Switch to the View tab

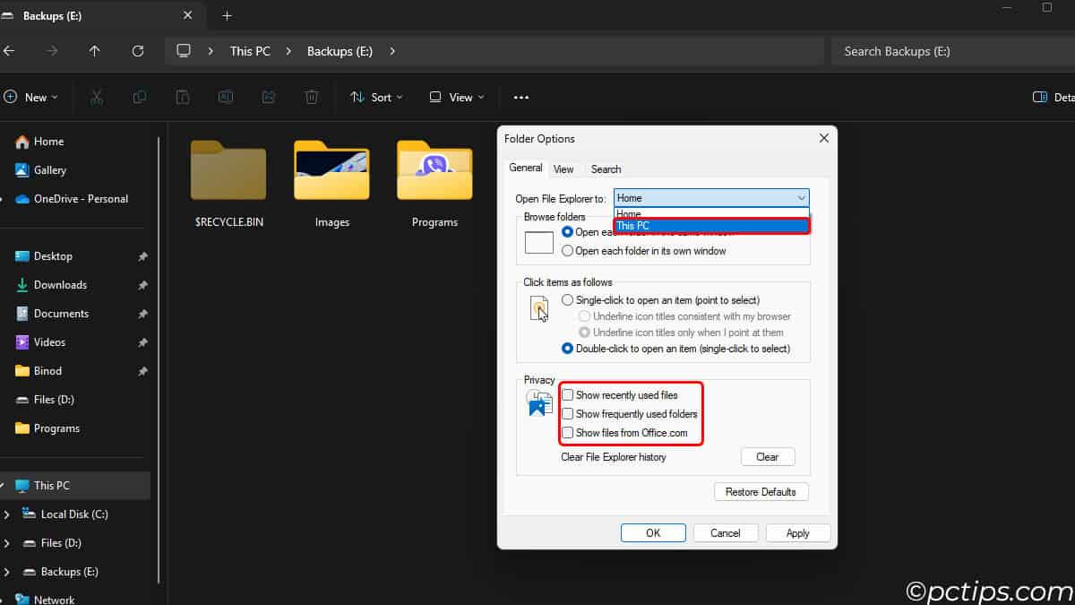pyautogui.click(x=563, y=169)
